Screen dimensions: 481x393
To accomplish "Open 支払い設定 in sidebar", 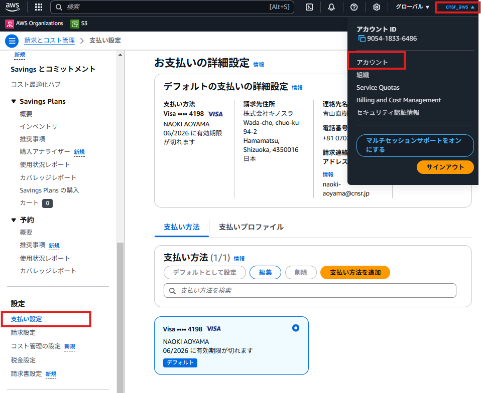I will click(x=27, y=319).
